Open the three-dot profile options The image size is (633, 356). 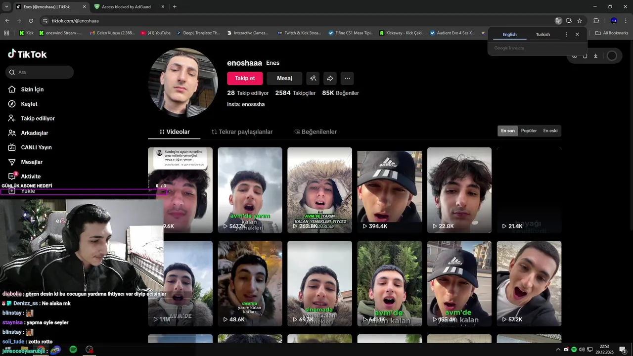point(347,78)
